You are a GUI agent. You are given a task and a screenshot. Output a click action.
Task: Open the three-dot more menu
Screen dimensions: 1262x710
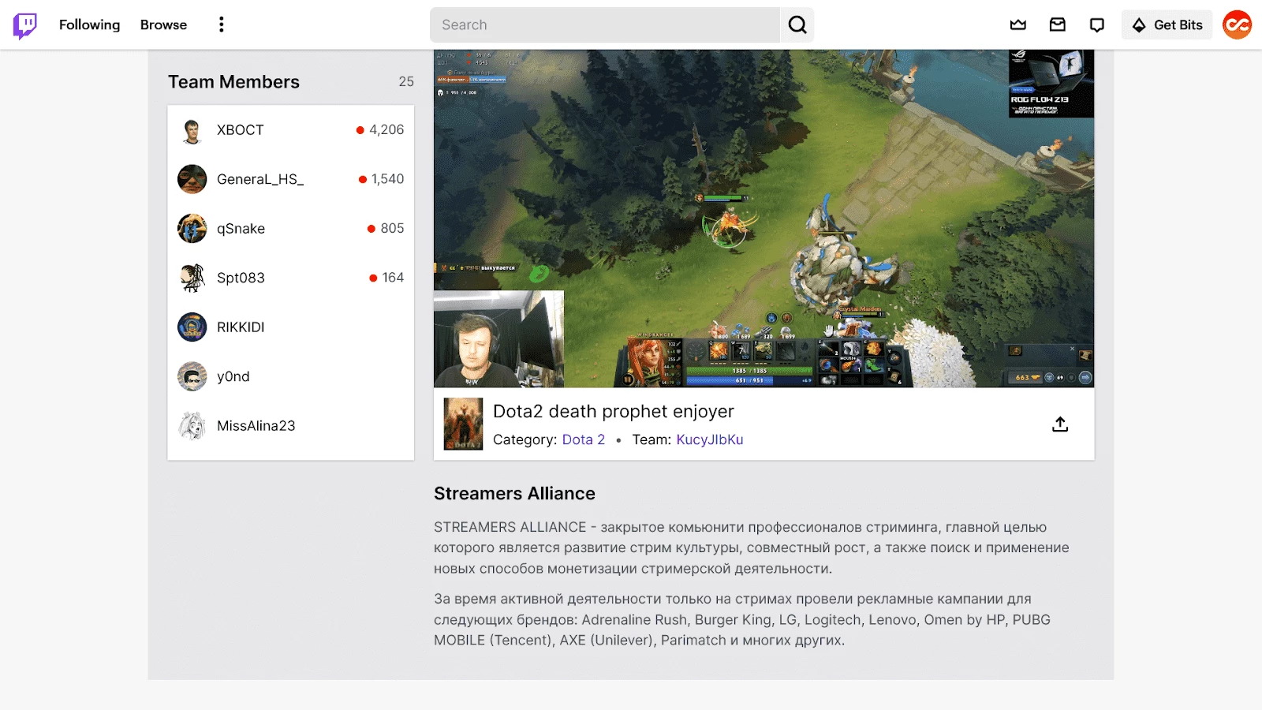[222, 24]
